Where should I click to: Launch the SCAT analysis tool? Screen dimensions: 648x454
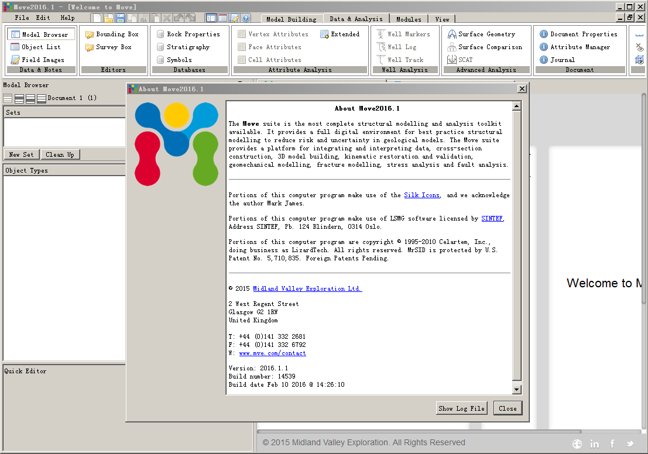tap(460, 60)
